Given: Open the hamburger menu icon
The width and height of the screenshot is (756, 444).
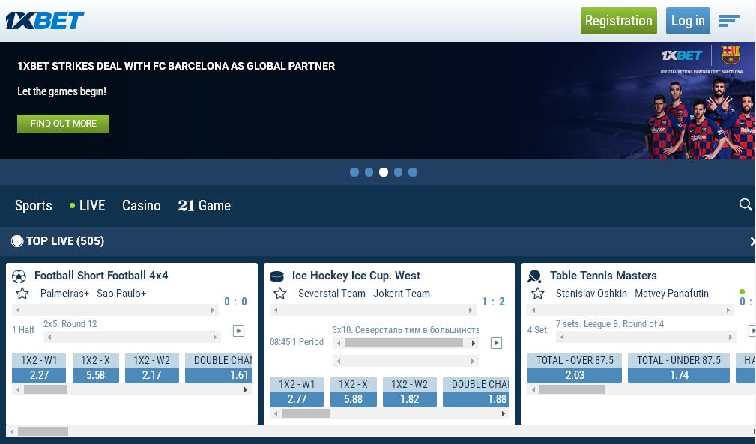Looking at the screenshot, I should pos(728,21).
